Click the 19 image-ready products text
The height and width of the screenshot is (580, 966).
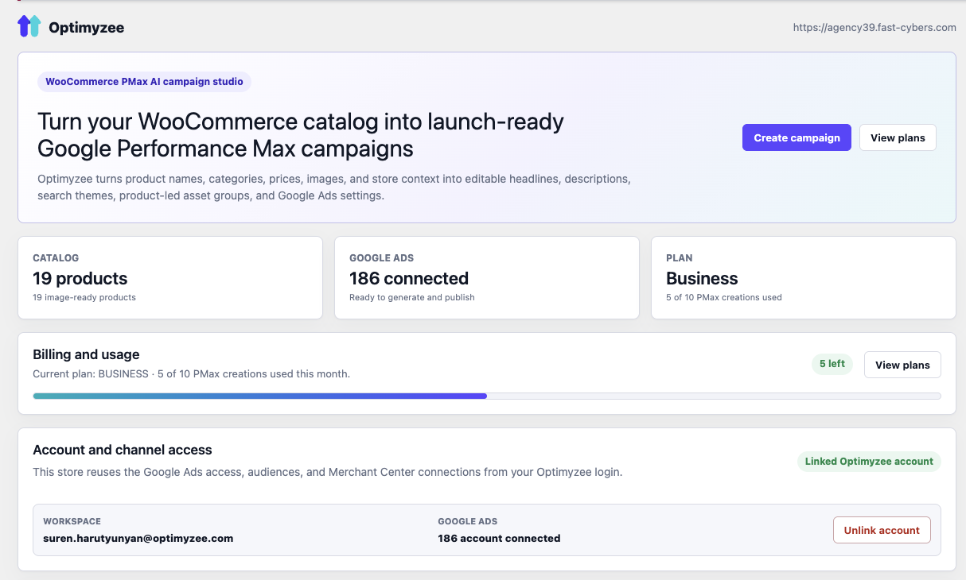click(x=84, y=297)
